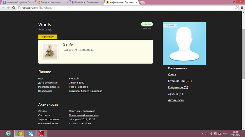245x137 pixels.
Task: Close the second Военное обозрение tab
Action: pyautogui.click(x=68, y=2)
